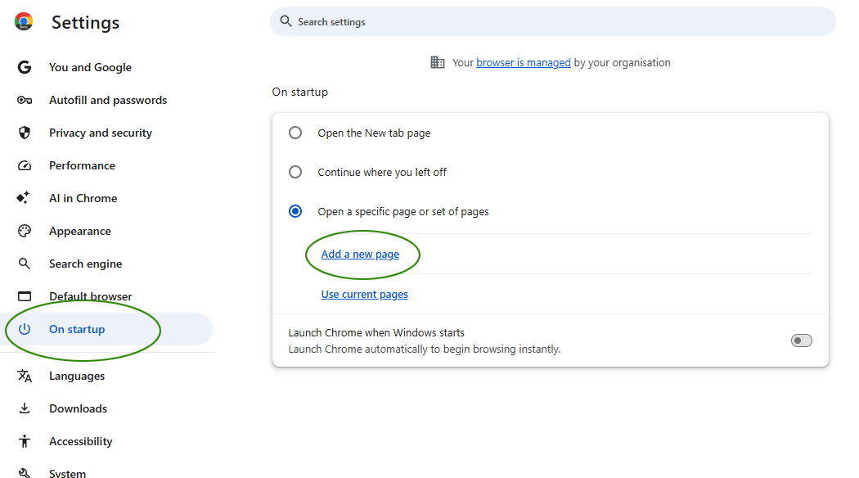Click the window icon for Default browser
The image size is (859, 478).
pyautogui.click(x=24, y=296)
